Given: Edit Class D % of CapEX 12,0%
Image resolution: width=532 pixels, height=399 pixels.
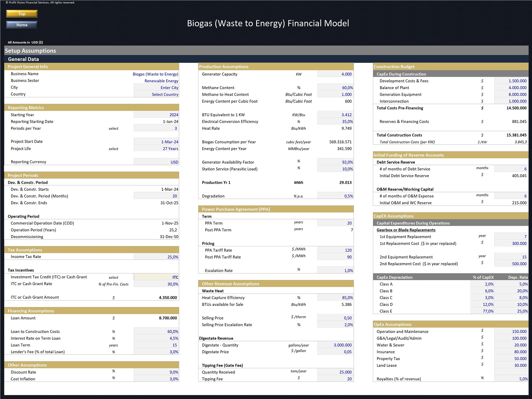Looking at the screenshot, I should (x=483, y=304).
